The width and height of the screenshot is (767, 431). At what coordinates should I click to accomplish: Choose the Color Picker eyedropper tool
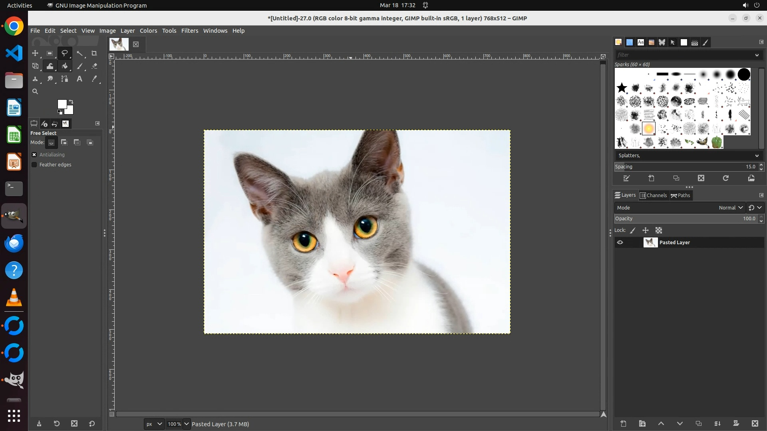coord(94,79)
